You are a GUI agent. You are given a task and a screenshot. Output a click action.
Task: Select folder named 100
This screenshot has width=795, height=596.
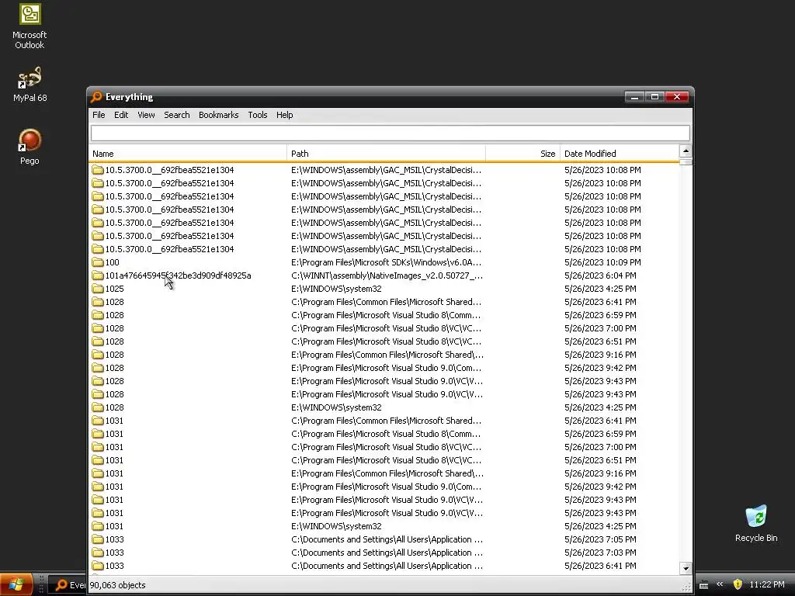click(112, 262)
